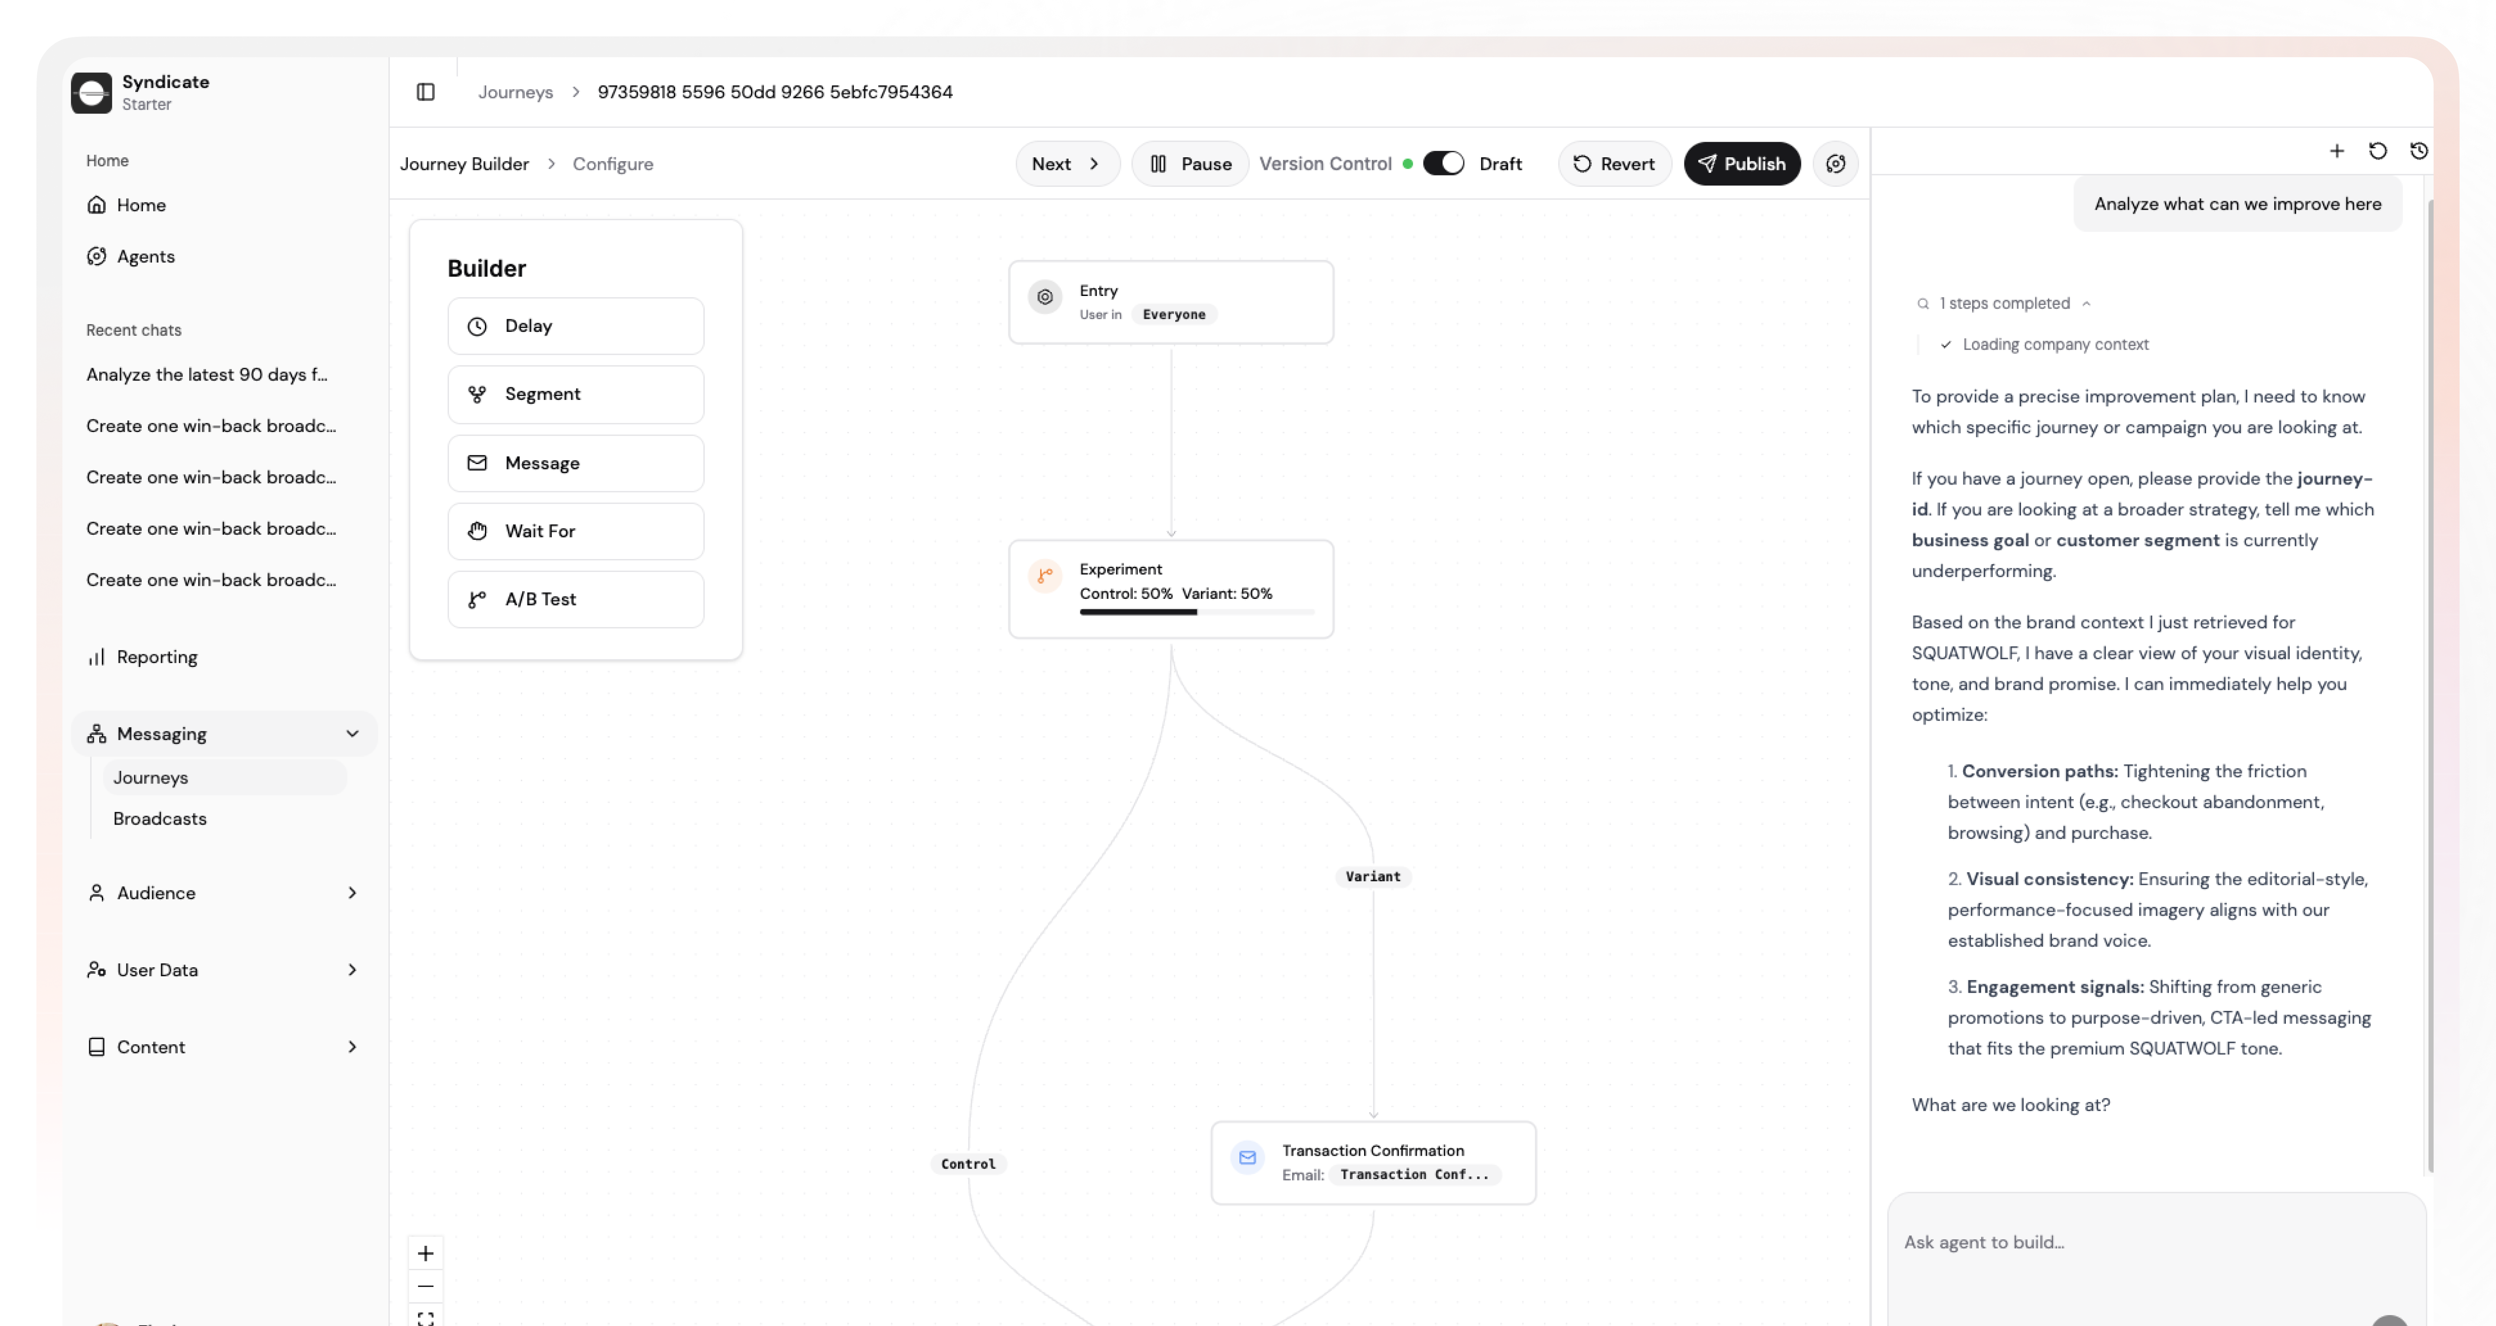
Task: Click the Next button
Action: pos(1067,164)
